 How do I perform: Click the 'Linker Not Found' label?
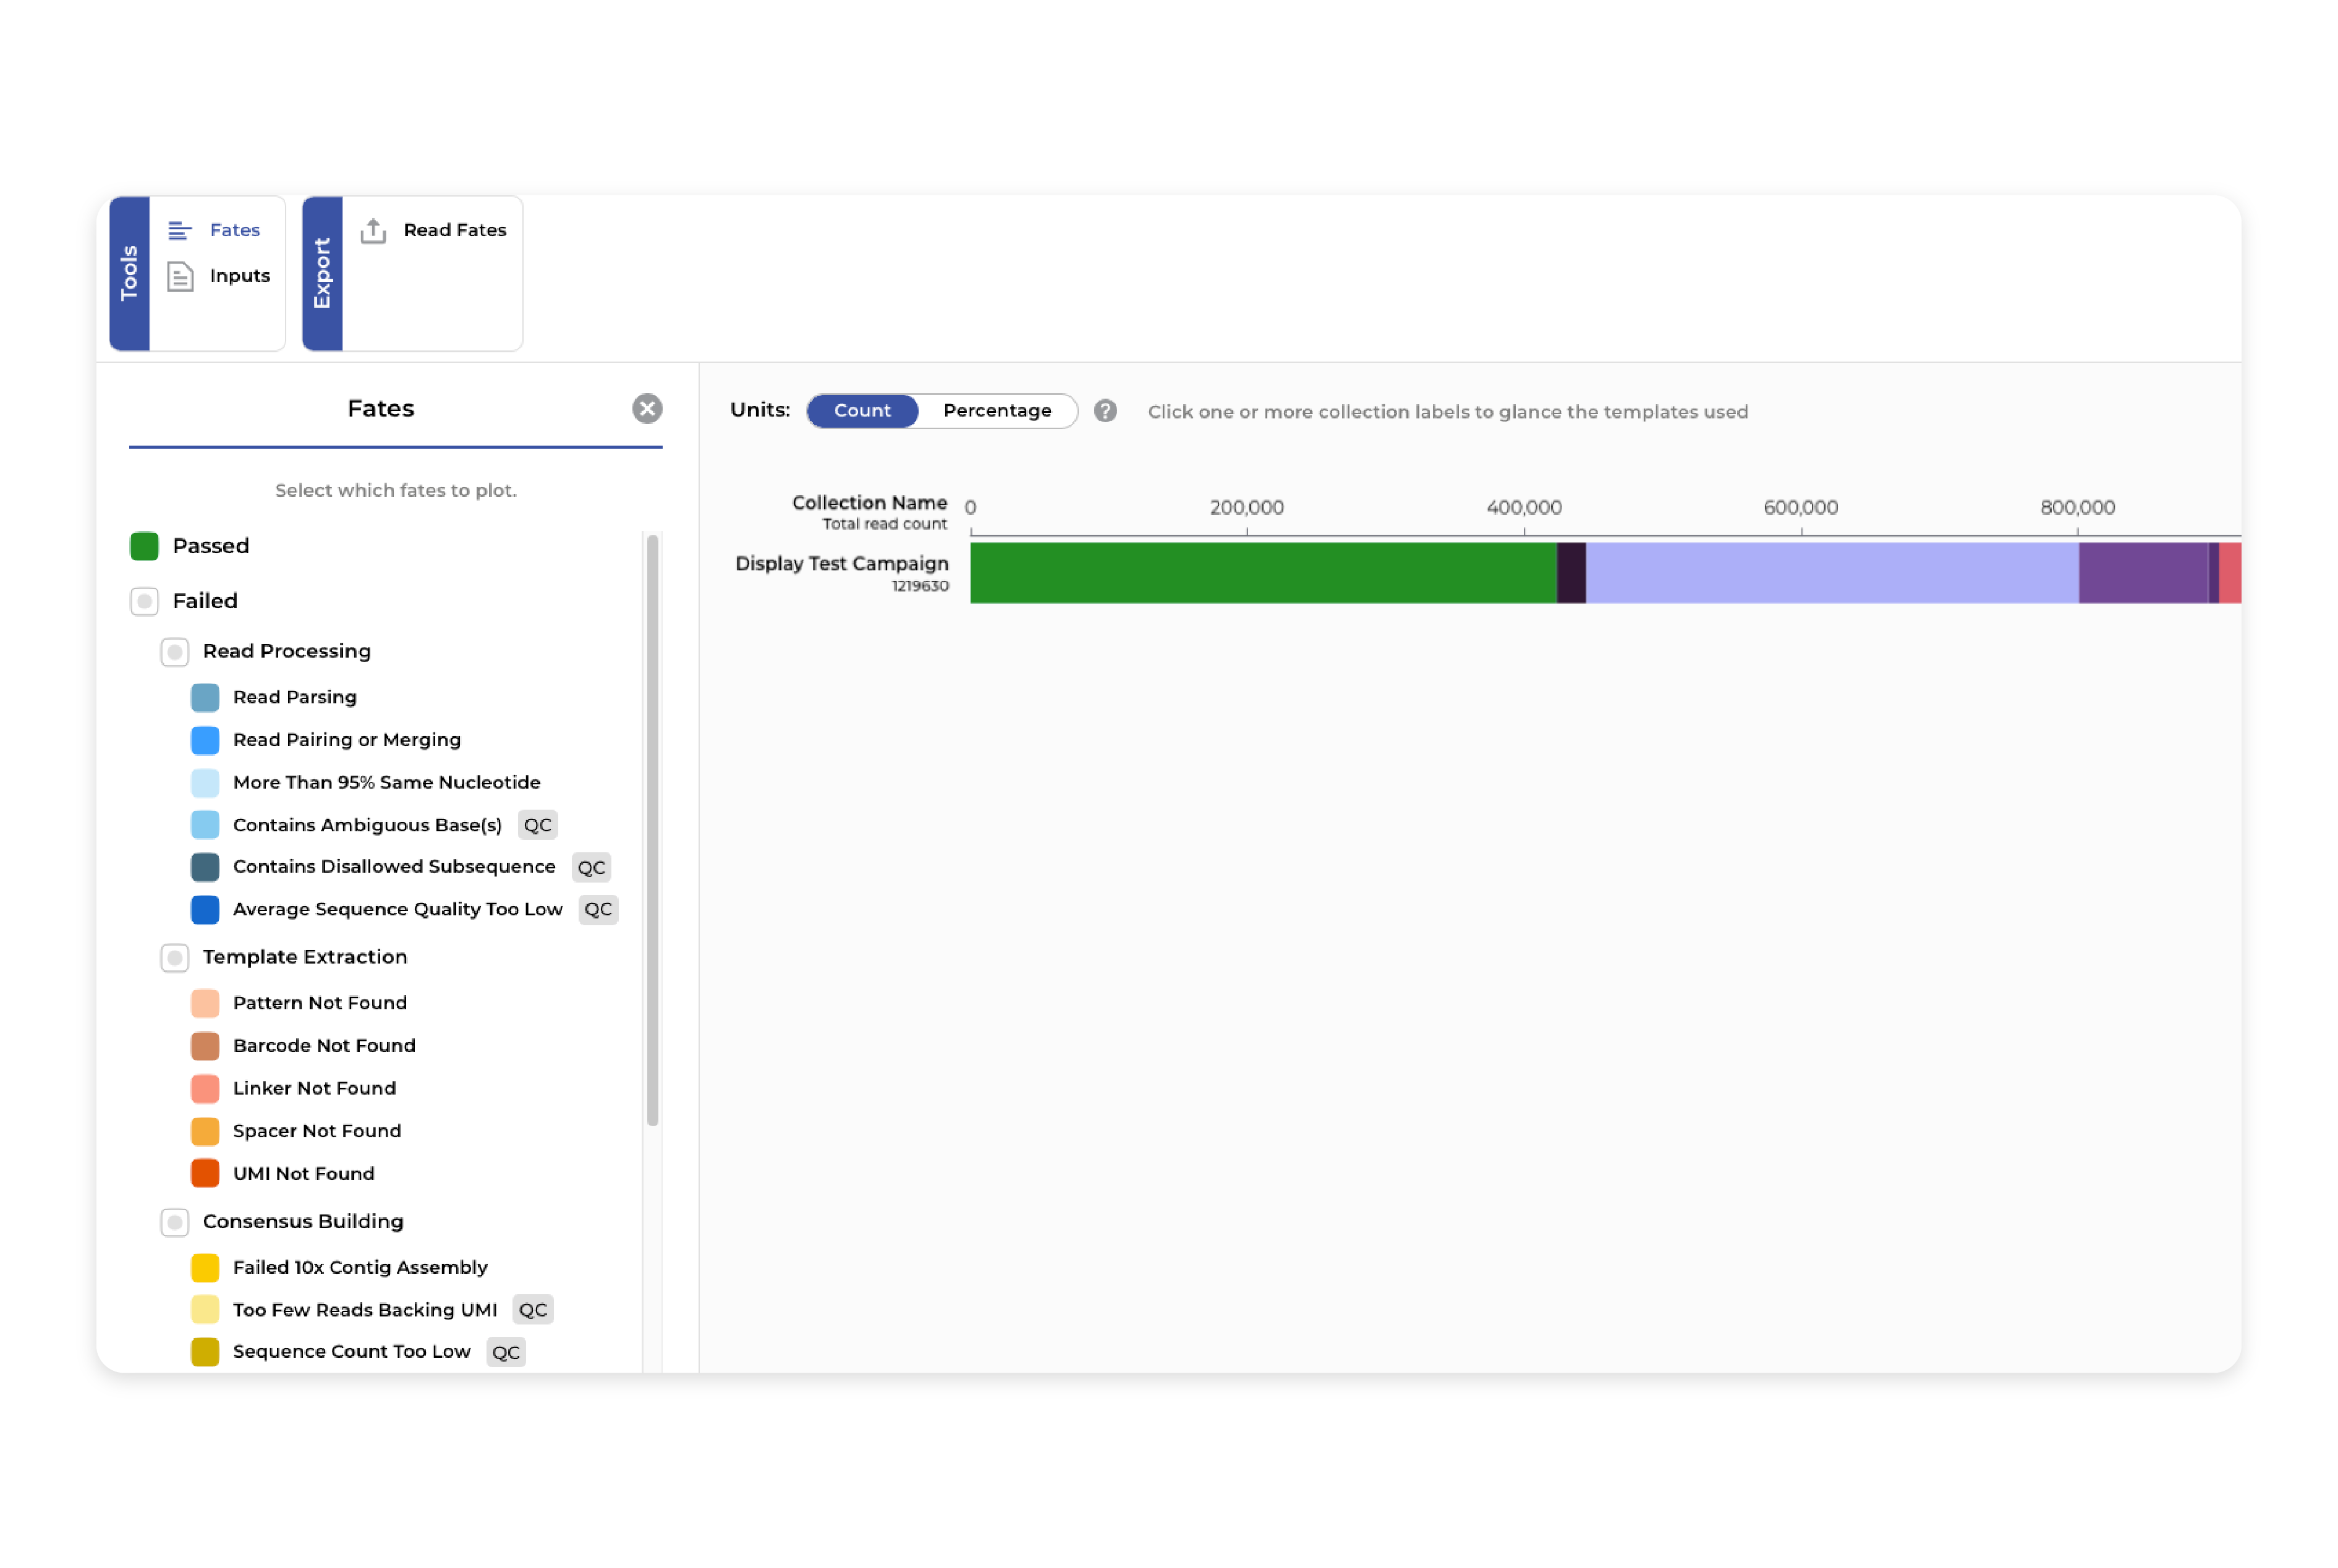pyautogui.click(x=314, y=1088)
